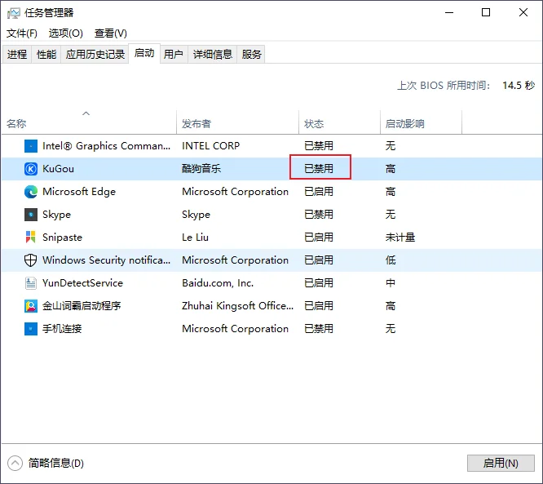Click the 金山词霸启动程序 icon

(x=31, y=306)
